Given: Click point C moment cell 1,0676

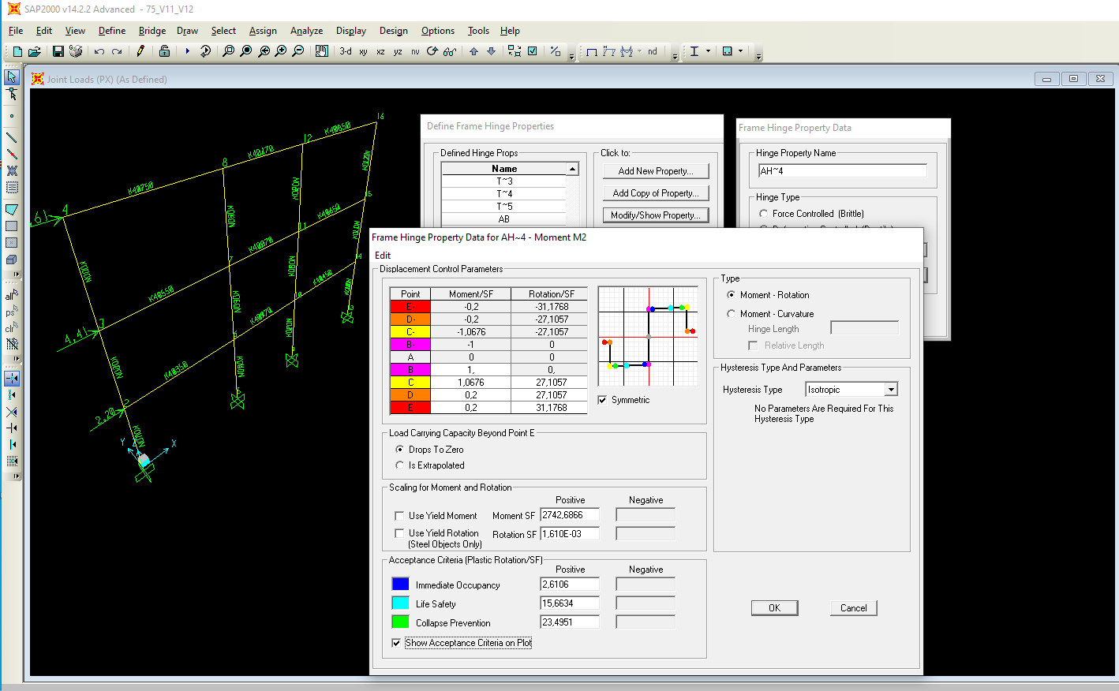Looking at the screenshot, I should coord(471,383).
